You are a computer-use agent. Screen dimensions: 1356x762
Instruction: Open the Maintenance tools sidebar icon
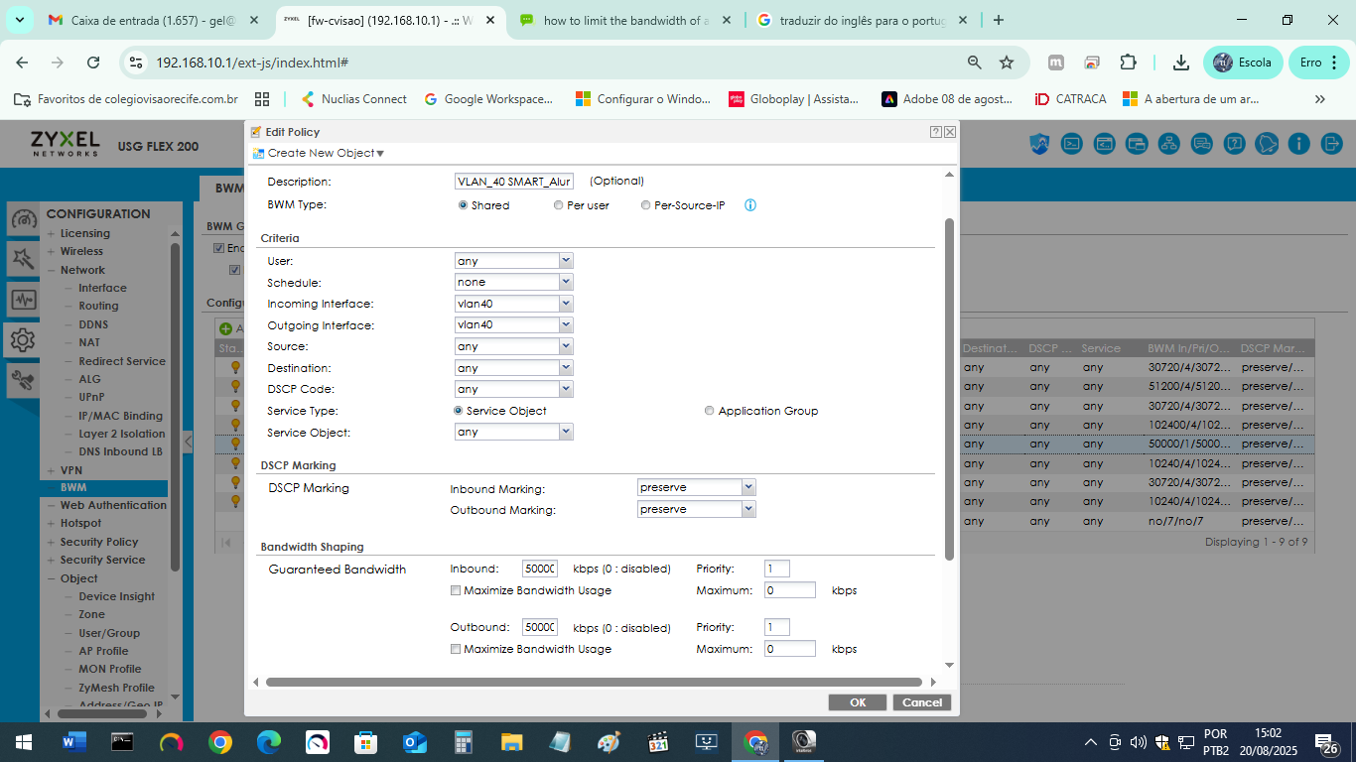pyautogui.click(x=23, y=380)
